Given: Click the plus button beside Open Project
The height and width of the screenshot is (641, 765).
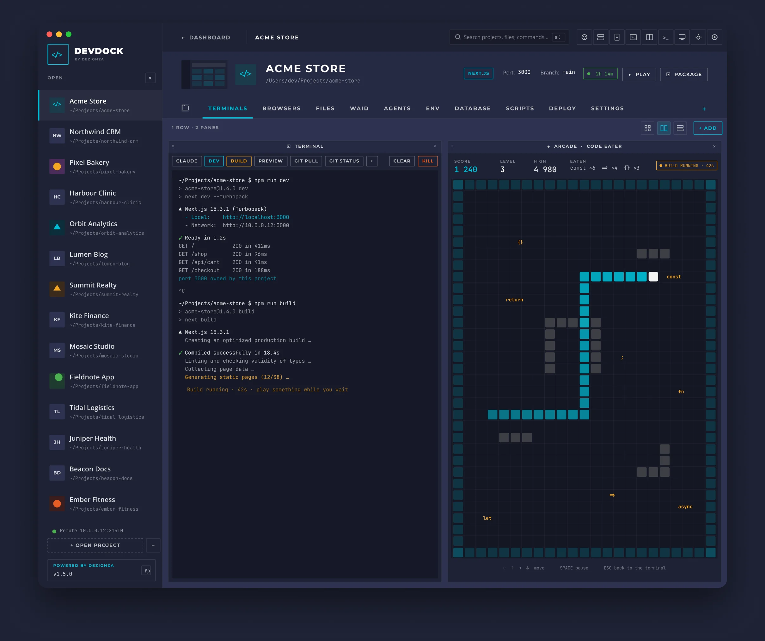Looking at the screenshot, I should [153, 545].
